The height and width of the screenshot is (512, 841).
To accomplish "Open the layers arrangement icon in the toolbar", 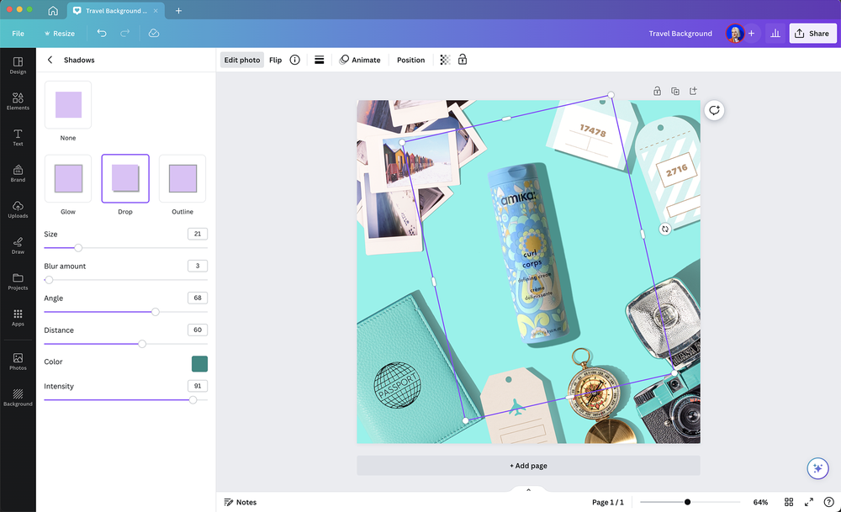I will pos(317,60).
